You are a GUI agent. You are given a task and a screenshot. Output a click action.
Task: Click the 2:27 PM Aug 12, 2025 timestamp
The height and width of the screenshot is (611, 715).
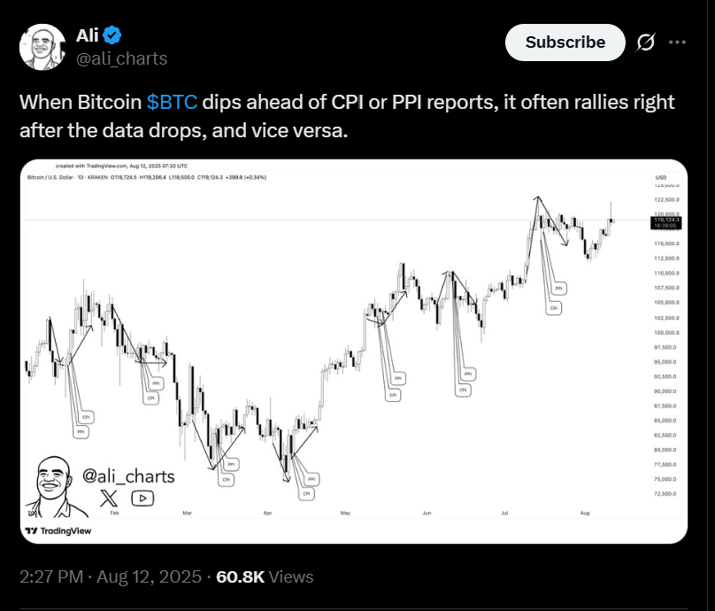pos(111,576)
